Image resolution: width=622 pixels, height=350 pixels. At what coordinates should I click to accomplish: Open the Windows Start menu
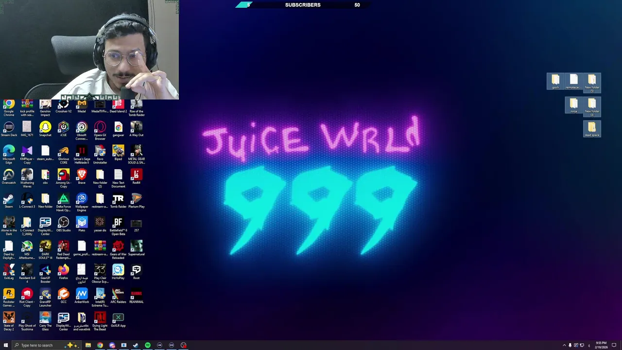6,345
